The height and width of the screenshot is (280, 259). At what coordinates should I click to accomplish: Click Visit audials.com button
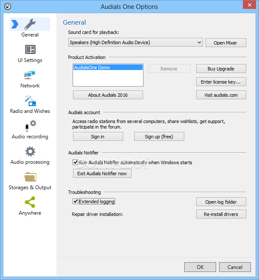point(221,95)
